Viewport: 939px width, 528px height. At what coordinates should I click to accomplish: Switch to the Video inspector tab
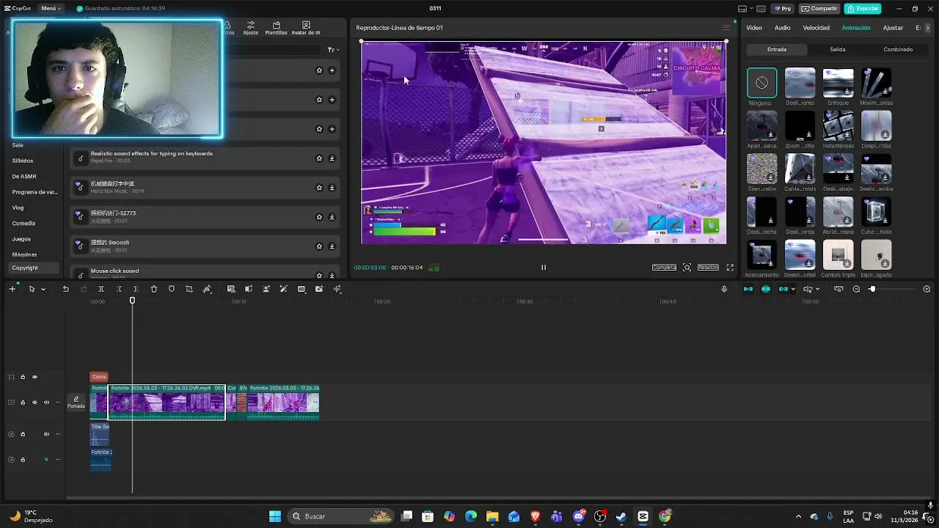(754, 28)
